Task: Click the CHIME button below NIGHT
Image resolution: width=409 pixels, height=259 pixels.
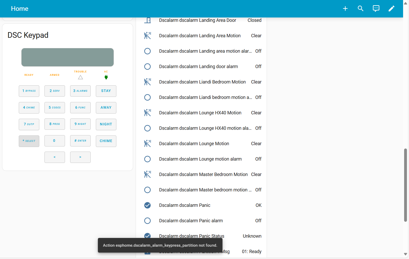Action: 106,141
